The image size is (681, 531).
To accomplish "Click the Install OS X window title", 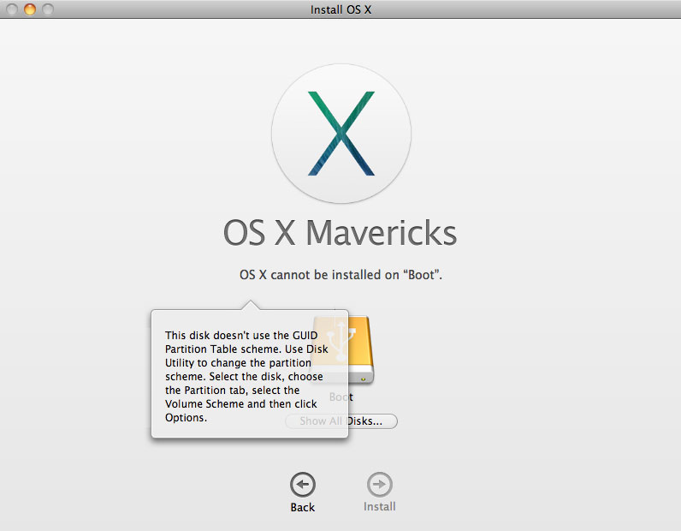I will 341,9.
